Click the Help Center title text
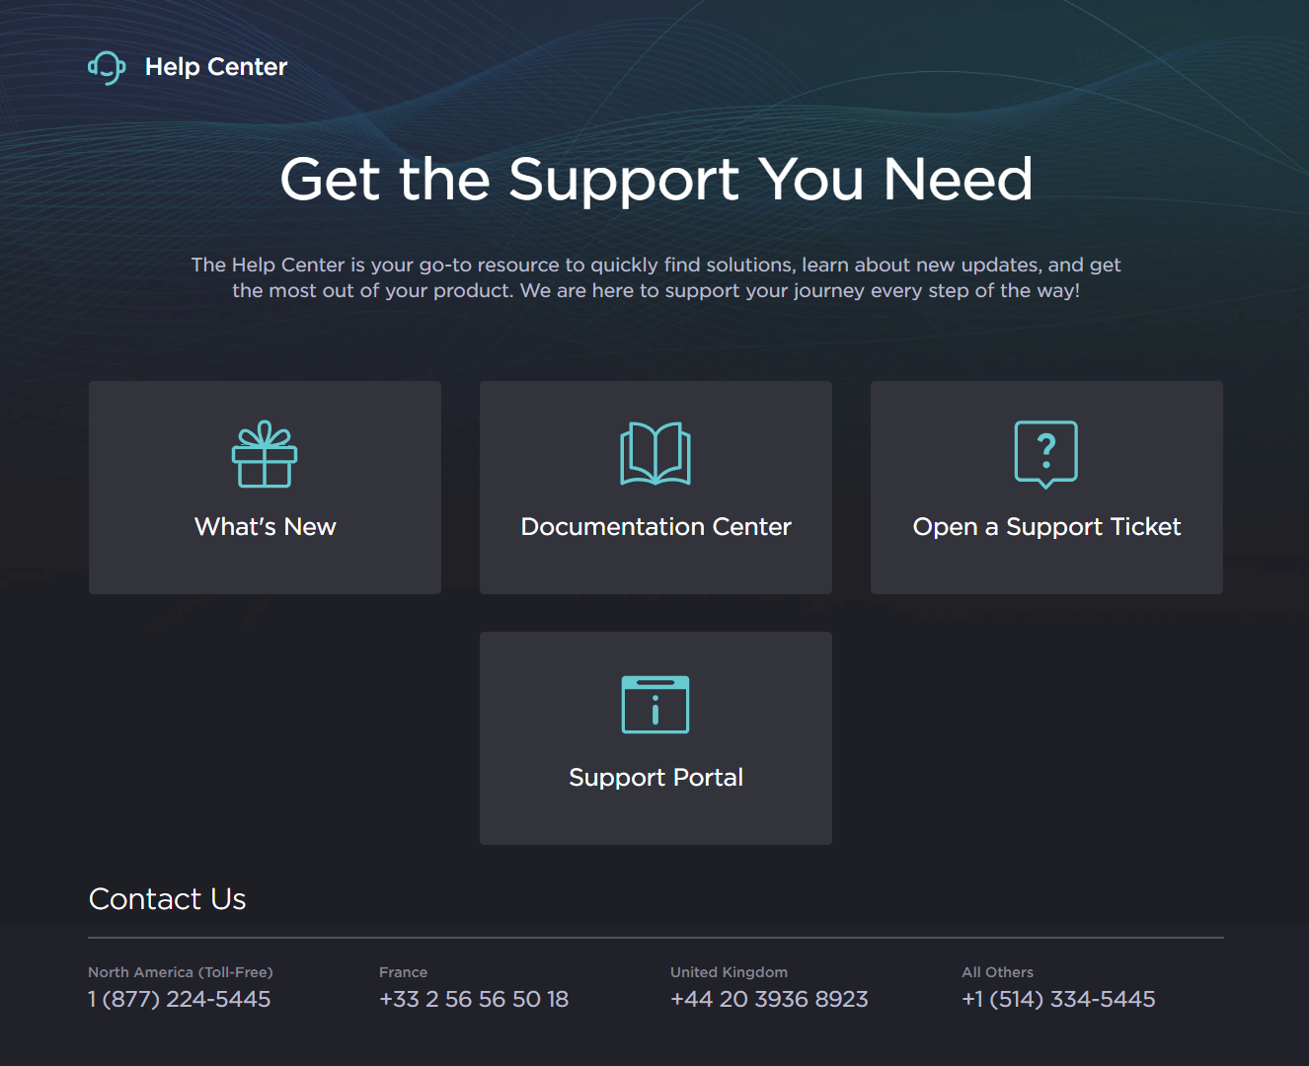 216,67
